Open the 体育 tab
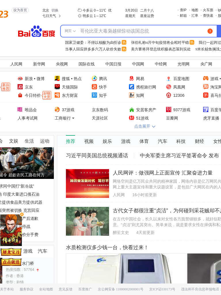This screenshot has width=221, height=295. [144, 141]
